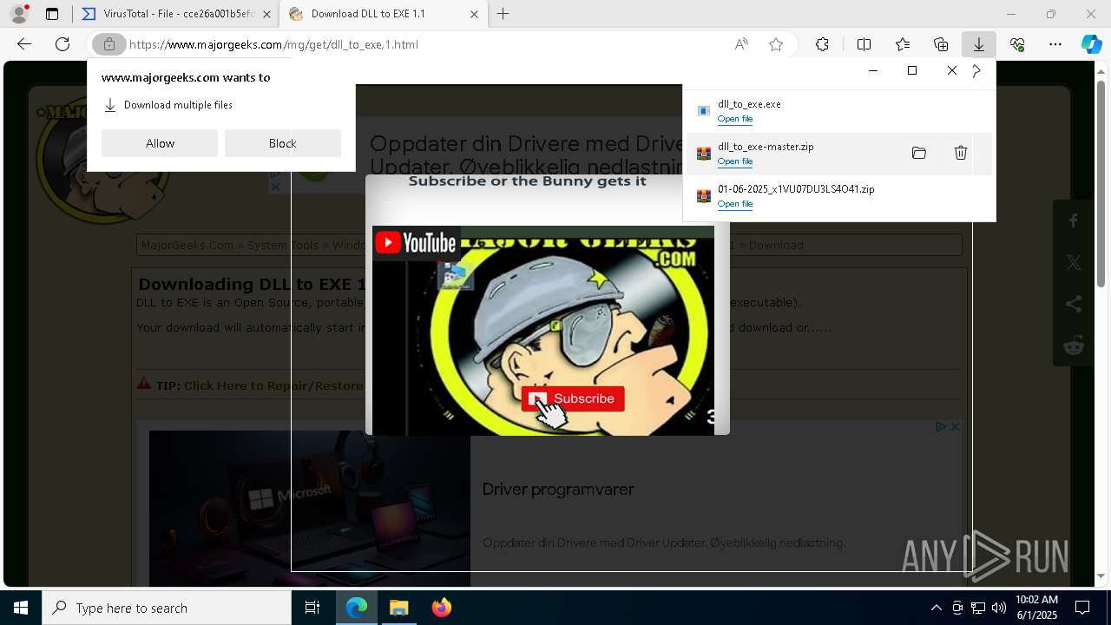Click YouTube Subscribe button
The height and width of the screenshot is (625, 1111).
(x=573, y=398)
